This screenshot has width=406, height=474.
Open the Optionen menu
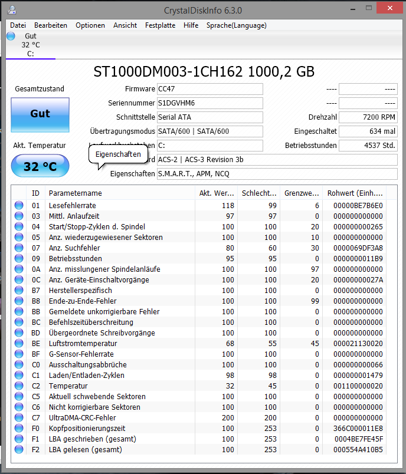[90, 25]
